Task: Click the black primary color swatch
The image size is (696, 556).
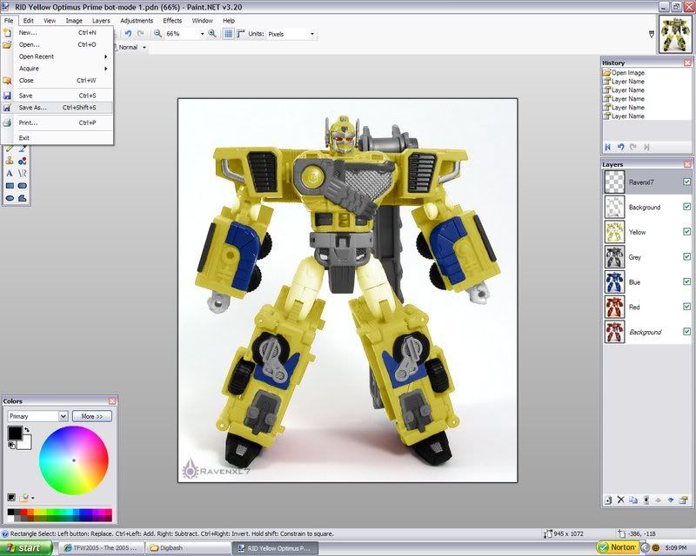Action: [x=15, y=434]
